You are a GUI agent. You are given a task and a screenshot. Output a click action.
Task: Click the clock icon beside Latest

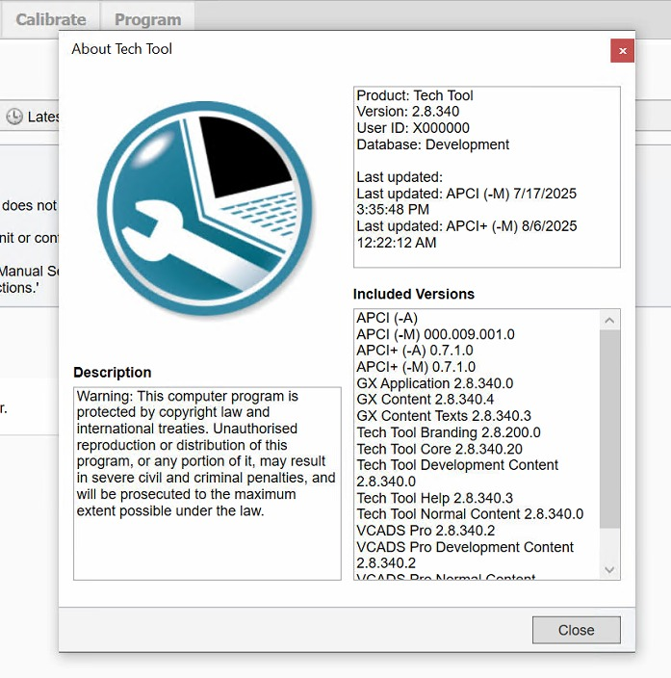[14, 117]
